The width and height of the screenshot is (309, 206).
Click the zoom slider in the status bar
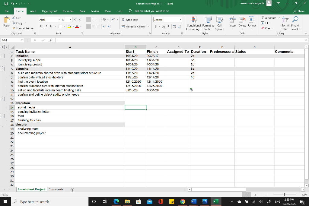coord(284,195)
